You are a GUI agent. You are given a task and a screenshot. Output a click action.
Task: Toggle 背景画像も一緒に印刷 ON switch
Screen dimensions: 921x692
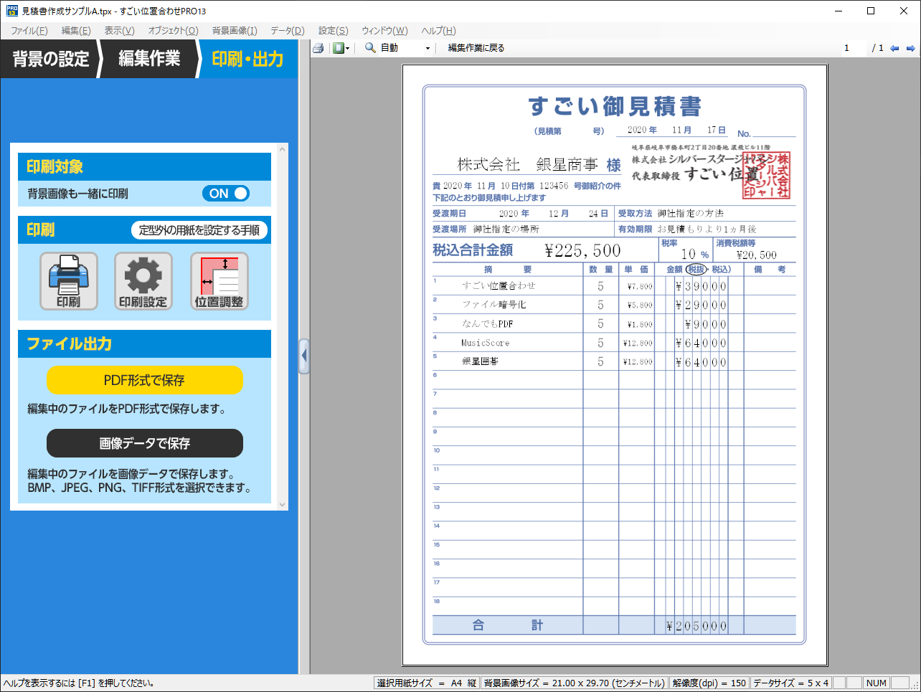coord(226,194)
